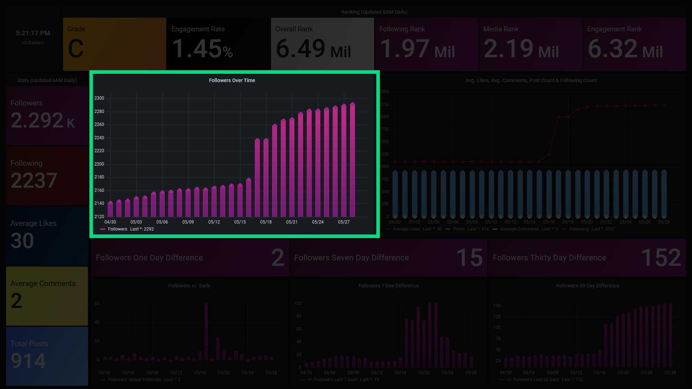Toggle the Average Comments legend series

519,229
